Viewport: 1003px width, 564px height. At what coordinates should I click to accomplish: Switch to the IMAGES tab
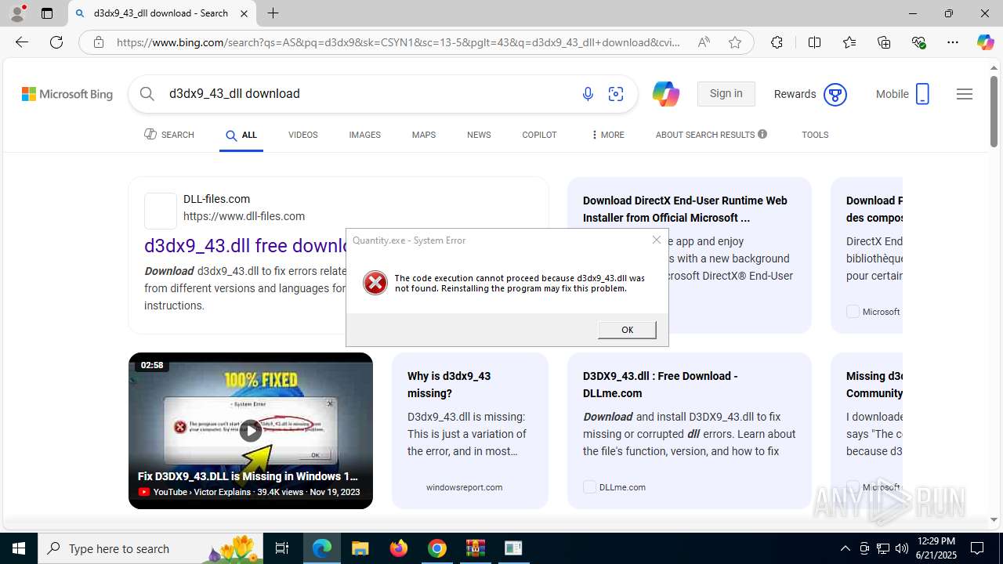364,135
